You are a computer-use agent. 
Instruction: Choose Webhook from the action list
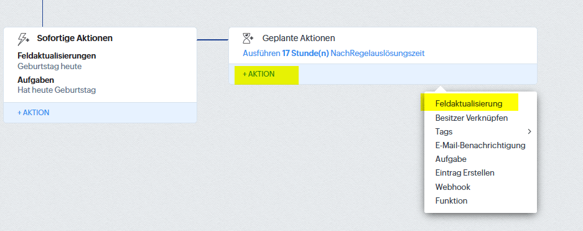(452, 187)
